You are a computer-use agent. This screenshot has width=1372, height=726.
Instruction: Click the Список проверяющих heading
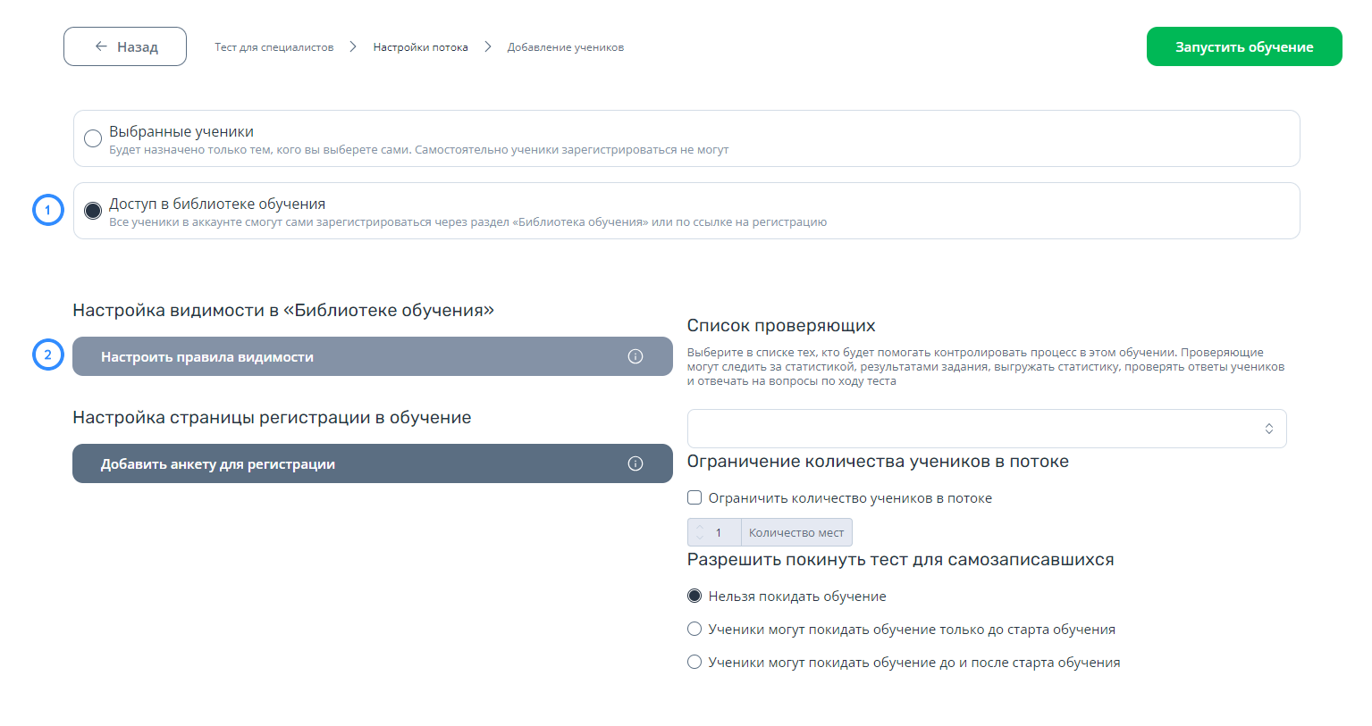tap(781, 326)
